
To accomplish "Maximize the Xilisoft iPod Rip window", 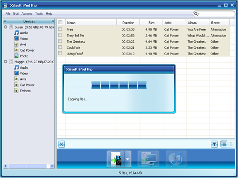I will coord(226,5).
